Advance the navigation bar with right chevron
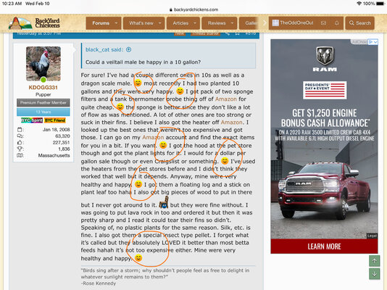This screenshot has height=290, width=387. pyautogui.click(x=265, y=23)
